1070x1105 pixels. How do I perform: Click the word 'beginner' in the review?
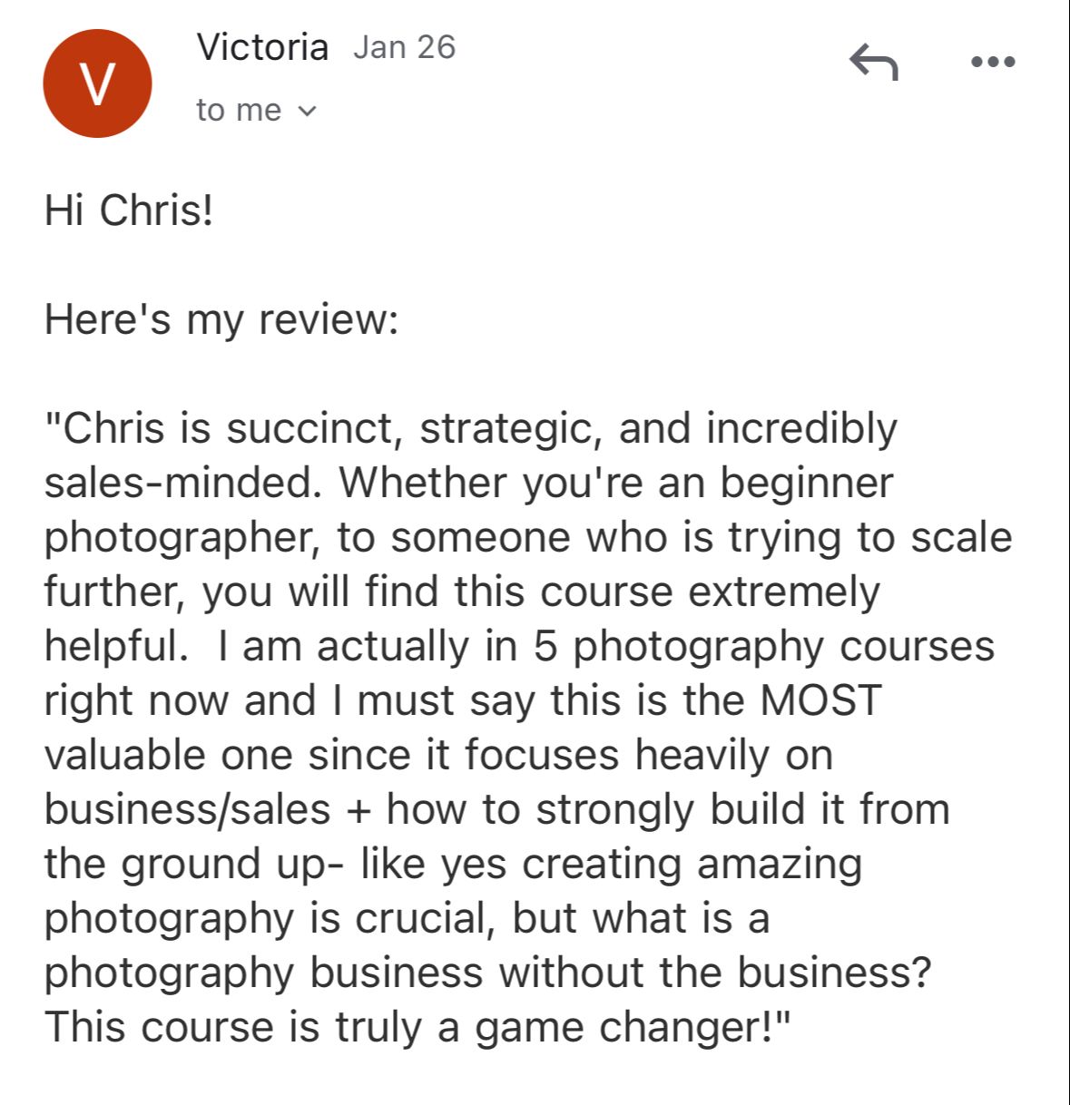[807, 483]
